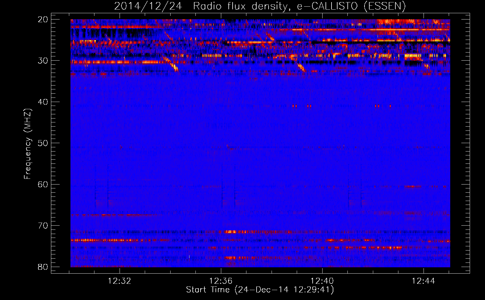The width and height of the screenshot is (485, 300).
Task: Click the 80 frequency tick label
Action: click(43, 267)
